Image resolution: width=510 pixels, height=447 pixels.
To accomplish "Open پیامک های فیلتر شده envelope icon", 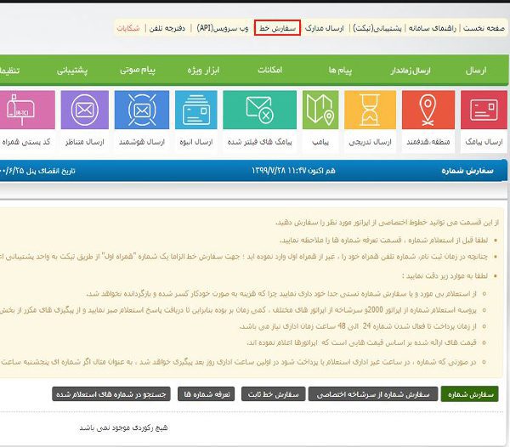I will click(259, 110).
